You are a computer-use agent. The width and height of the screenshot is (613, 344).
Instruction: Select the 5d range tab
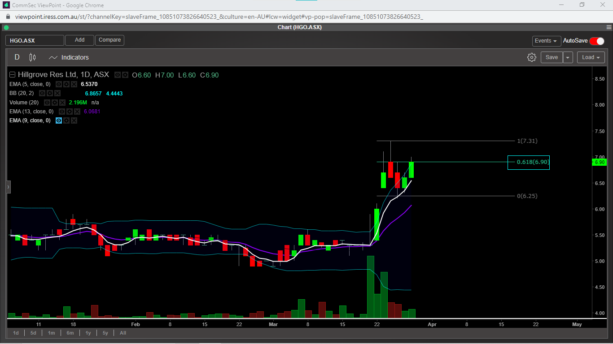33,333
